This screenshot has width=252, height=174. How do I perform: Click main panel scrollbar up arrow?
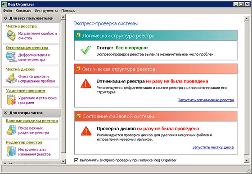click(x=247, y=19)
